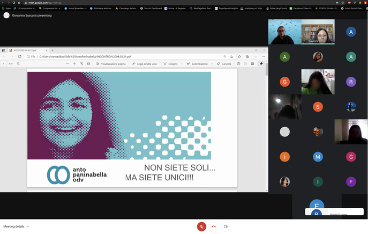Image resolution: width=368 pixels, height=234 pixels.
Task: Refresh the page in the presented Edge window
Action: 19,56
